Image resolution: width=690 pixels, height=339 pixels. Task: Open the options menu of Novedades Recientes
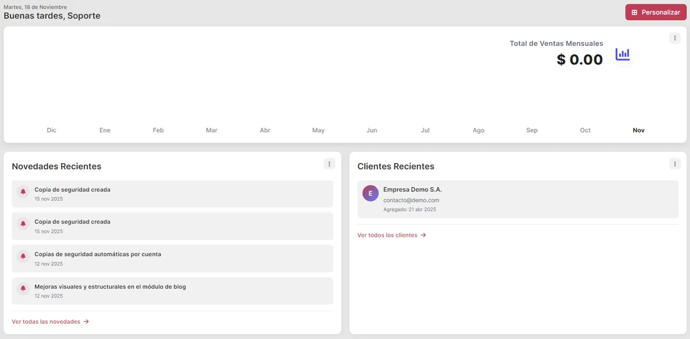[329, 163]
